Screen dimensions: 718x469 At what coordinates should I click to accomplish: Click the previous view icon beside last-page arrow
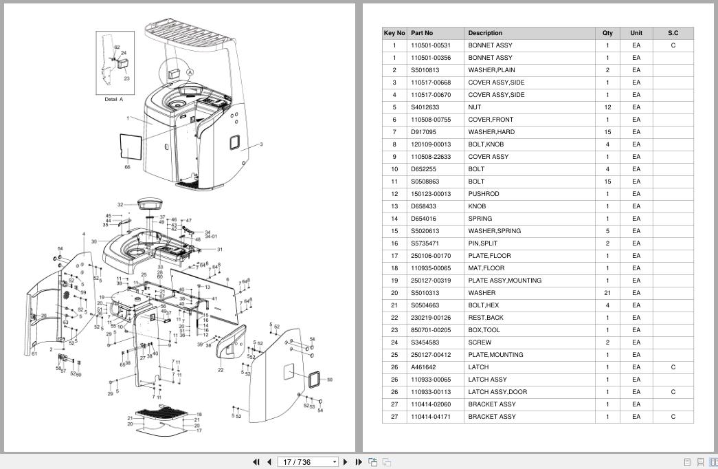tap(372, 462)
